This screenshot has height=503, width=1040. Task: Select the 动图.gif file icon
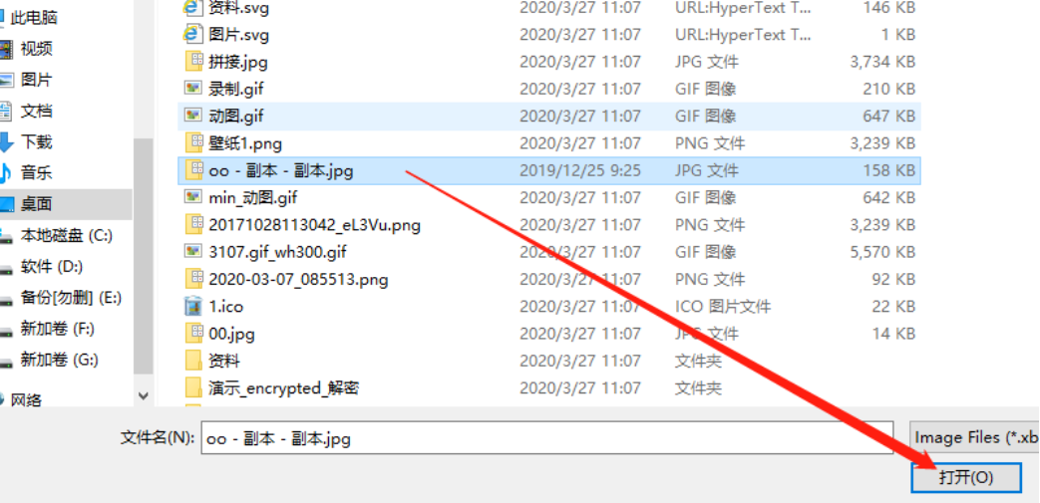point(193,116)
